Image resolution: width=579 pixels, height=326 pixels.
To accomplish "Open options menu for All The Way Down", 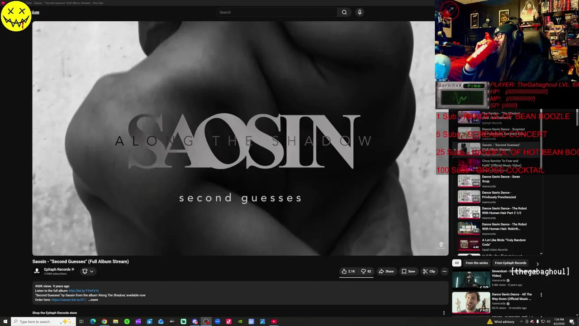I will (541, 295).
